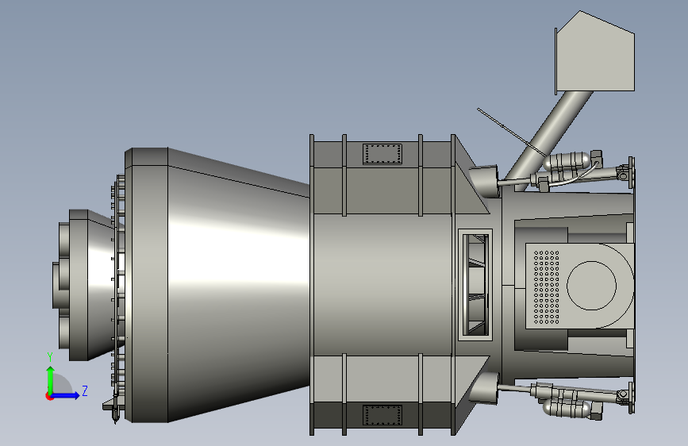Select the "Z" label on the axis triad
688x446 pixels.
85,390
